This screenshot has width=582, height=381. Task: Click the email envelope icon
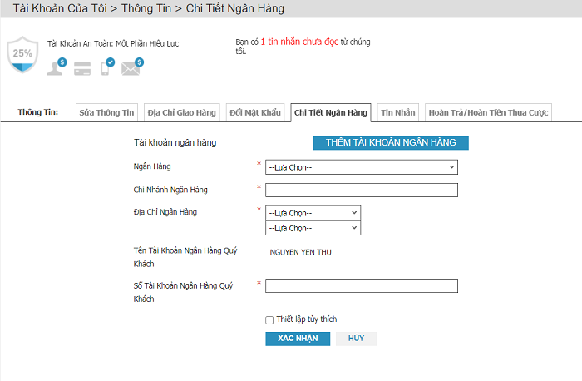(131, 67)
